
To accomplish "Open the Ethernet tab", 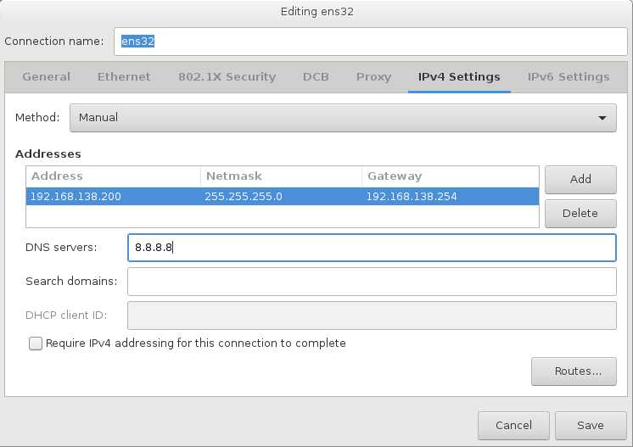I will click(x=124, y=76).
